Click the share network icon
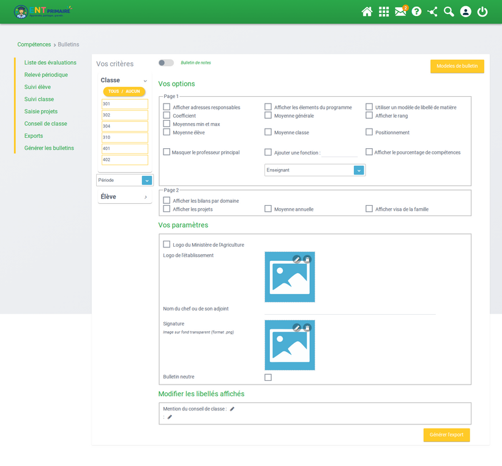 433,12
